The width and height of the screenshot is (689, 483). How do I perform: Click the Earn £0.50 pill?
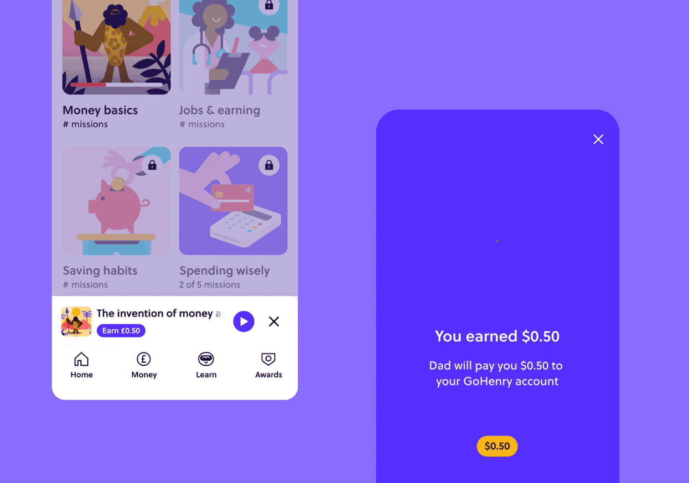coord(121,331)
